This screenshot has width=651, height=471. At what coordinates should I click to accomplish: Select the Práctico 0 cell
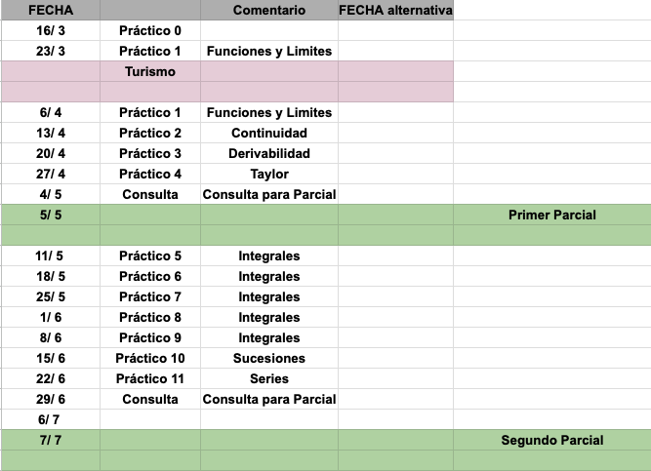point(150,30)
